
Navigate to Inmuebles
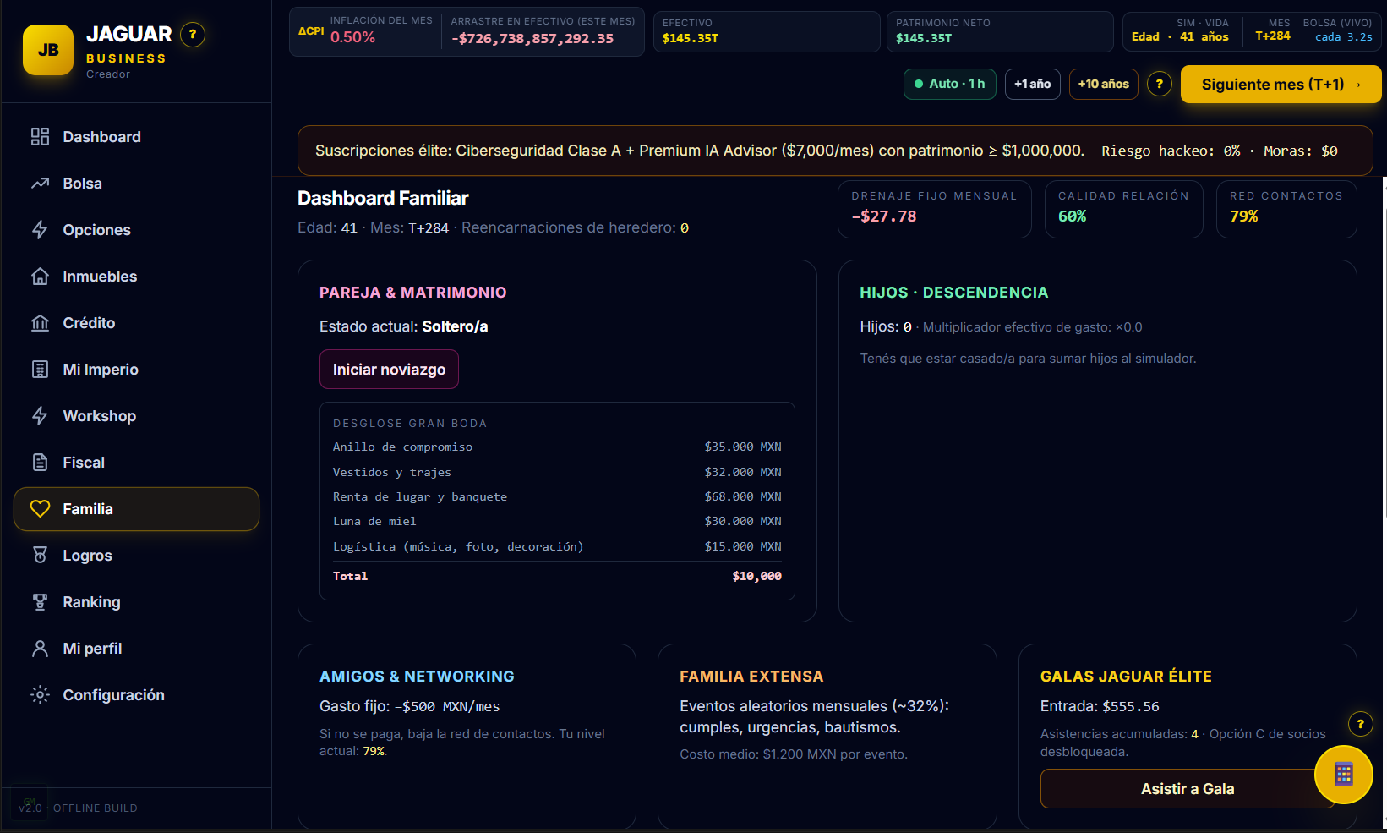(136, 277)
